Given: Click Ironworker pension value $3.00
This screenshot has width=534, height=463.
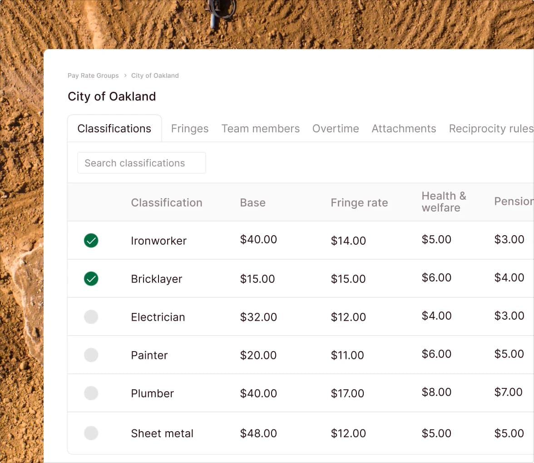Looking at the screenshot, I should click(x=509, y=240).
